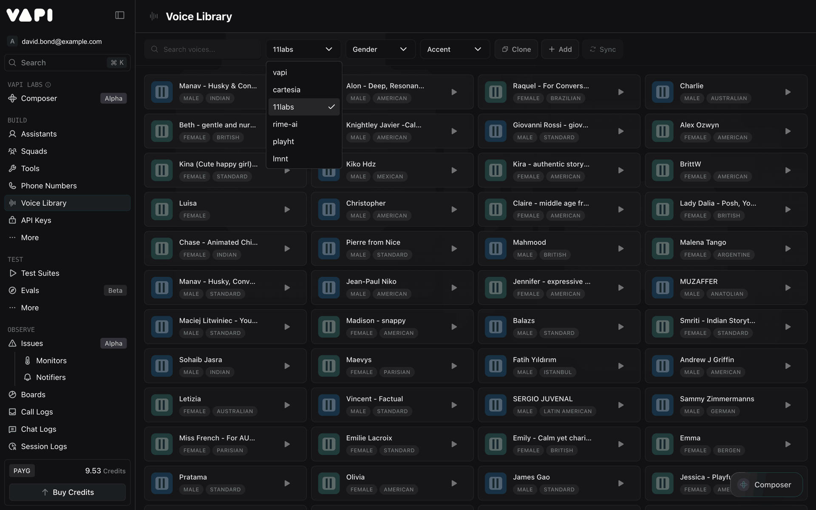
Task: Toggle the 11labs provider dropdown
Action: click(x=303, y=49)
